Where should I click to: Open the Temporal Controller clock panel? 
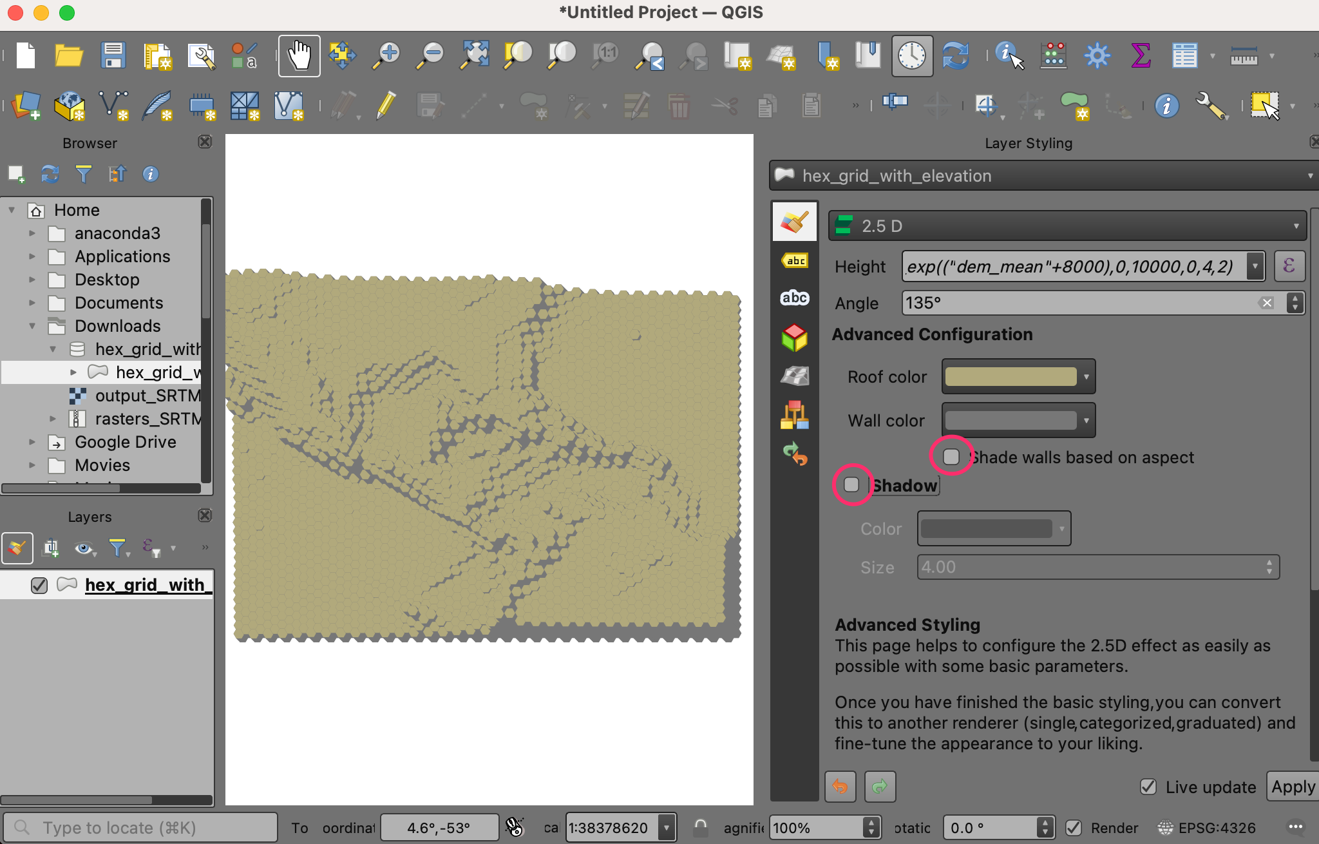point(912,56)
